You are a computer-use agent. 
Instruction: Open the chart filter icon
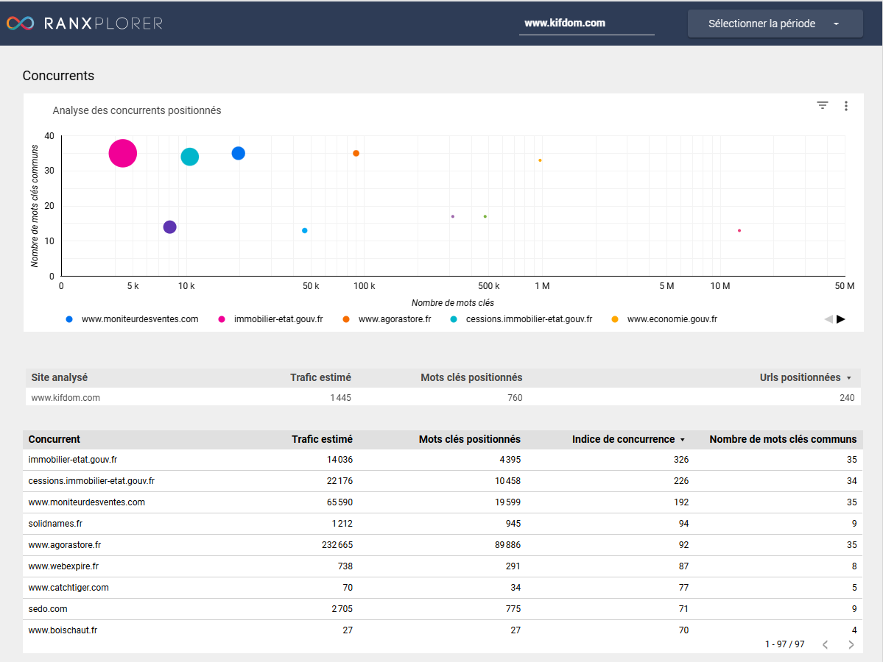click(x=822, y=105)
